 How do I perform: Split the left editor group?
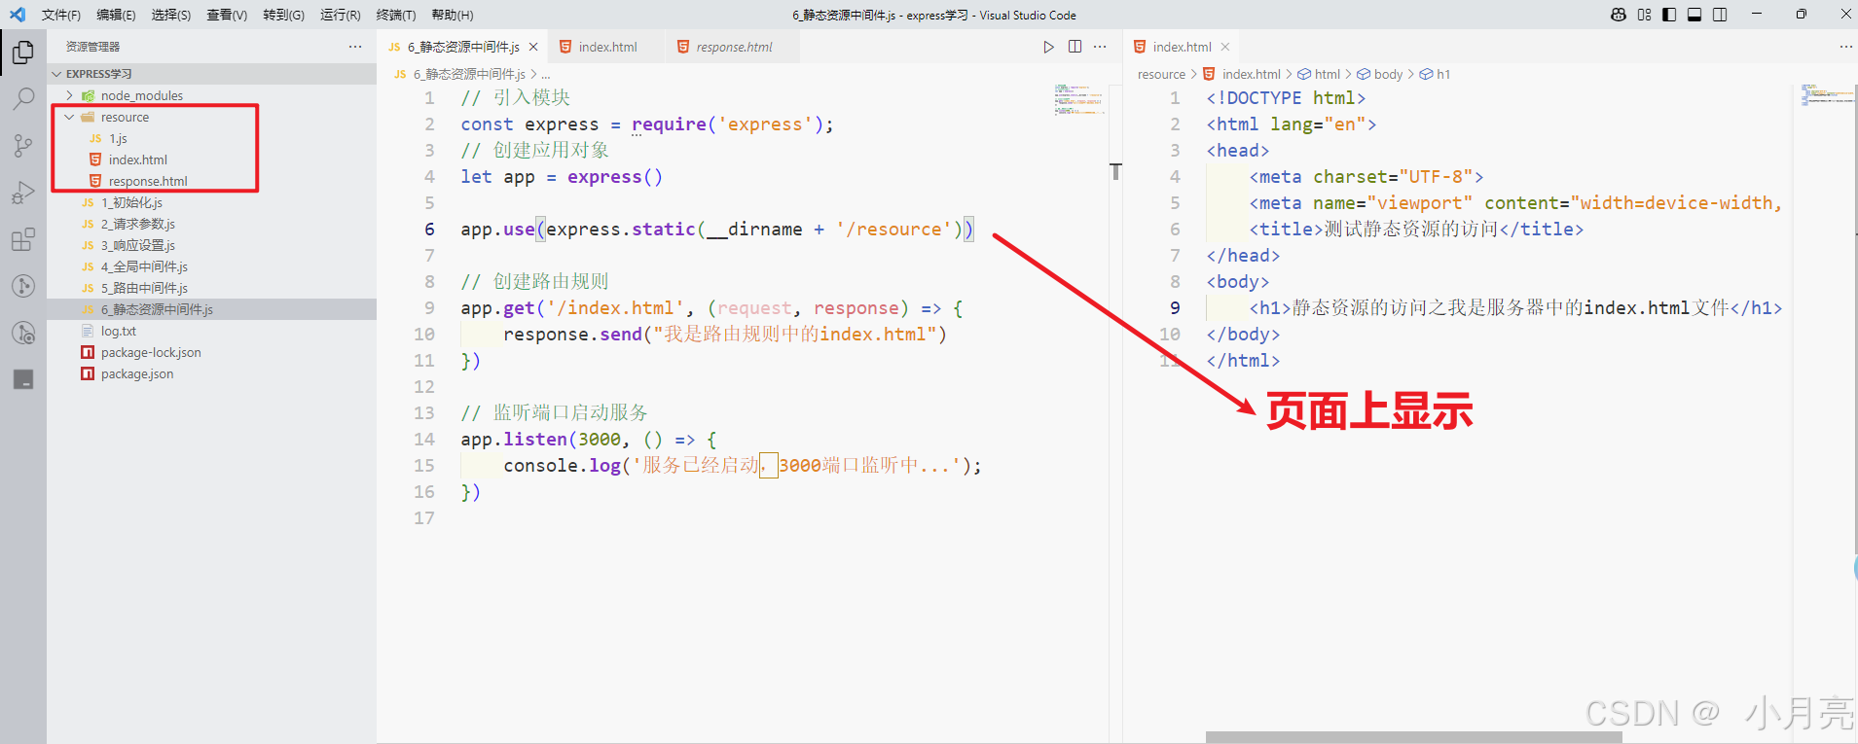(x=1075, y=47)
